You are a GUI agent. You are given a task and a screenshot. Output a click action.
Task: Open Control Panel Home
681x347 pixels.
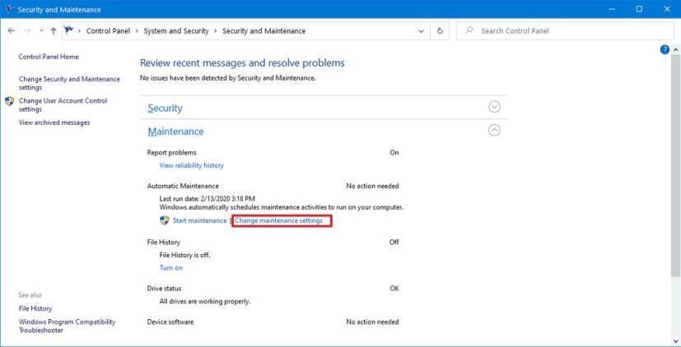[x=49, y=57]
